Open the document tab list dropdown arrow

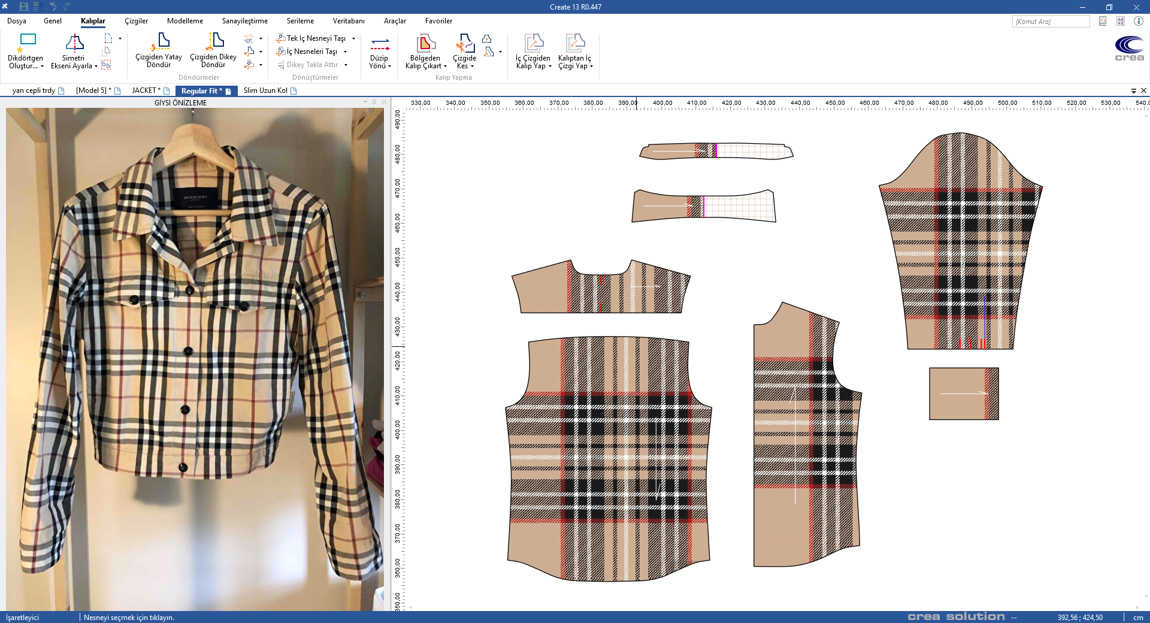(1133, 91)
